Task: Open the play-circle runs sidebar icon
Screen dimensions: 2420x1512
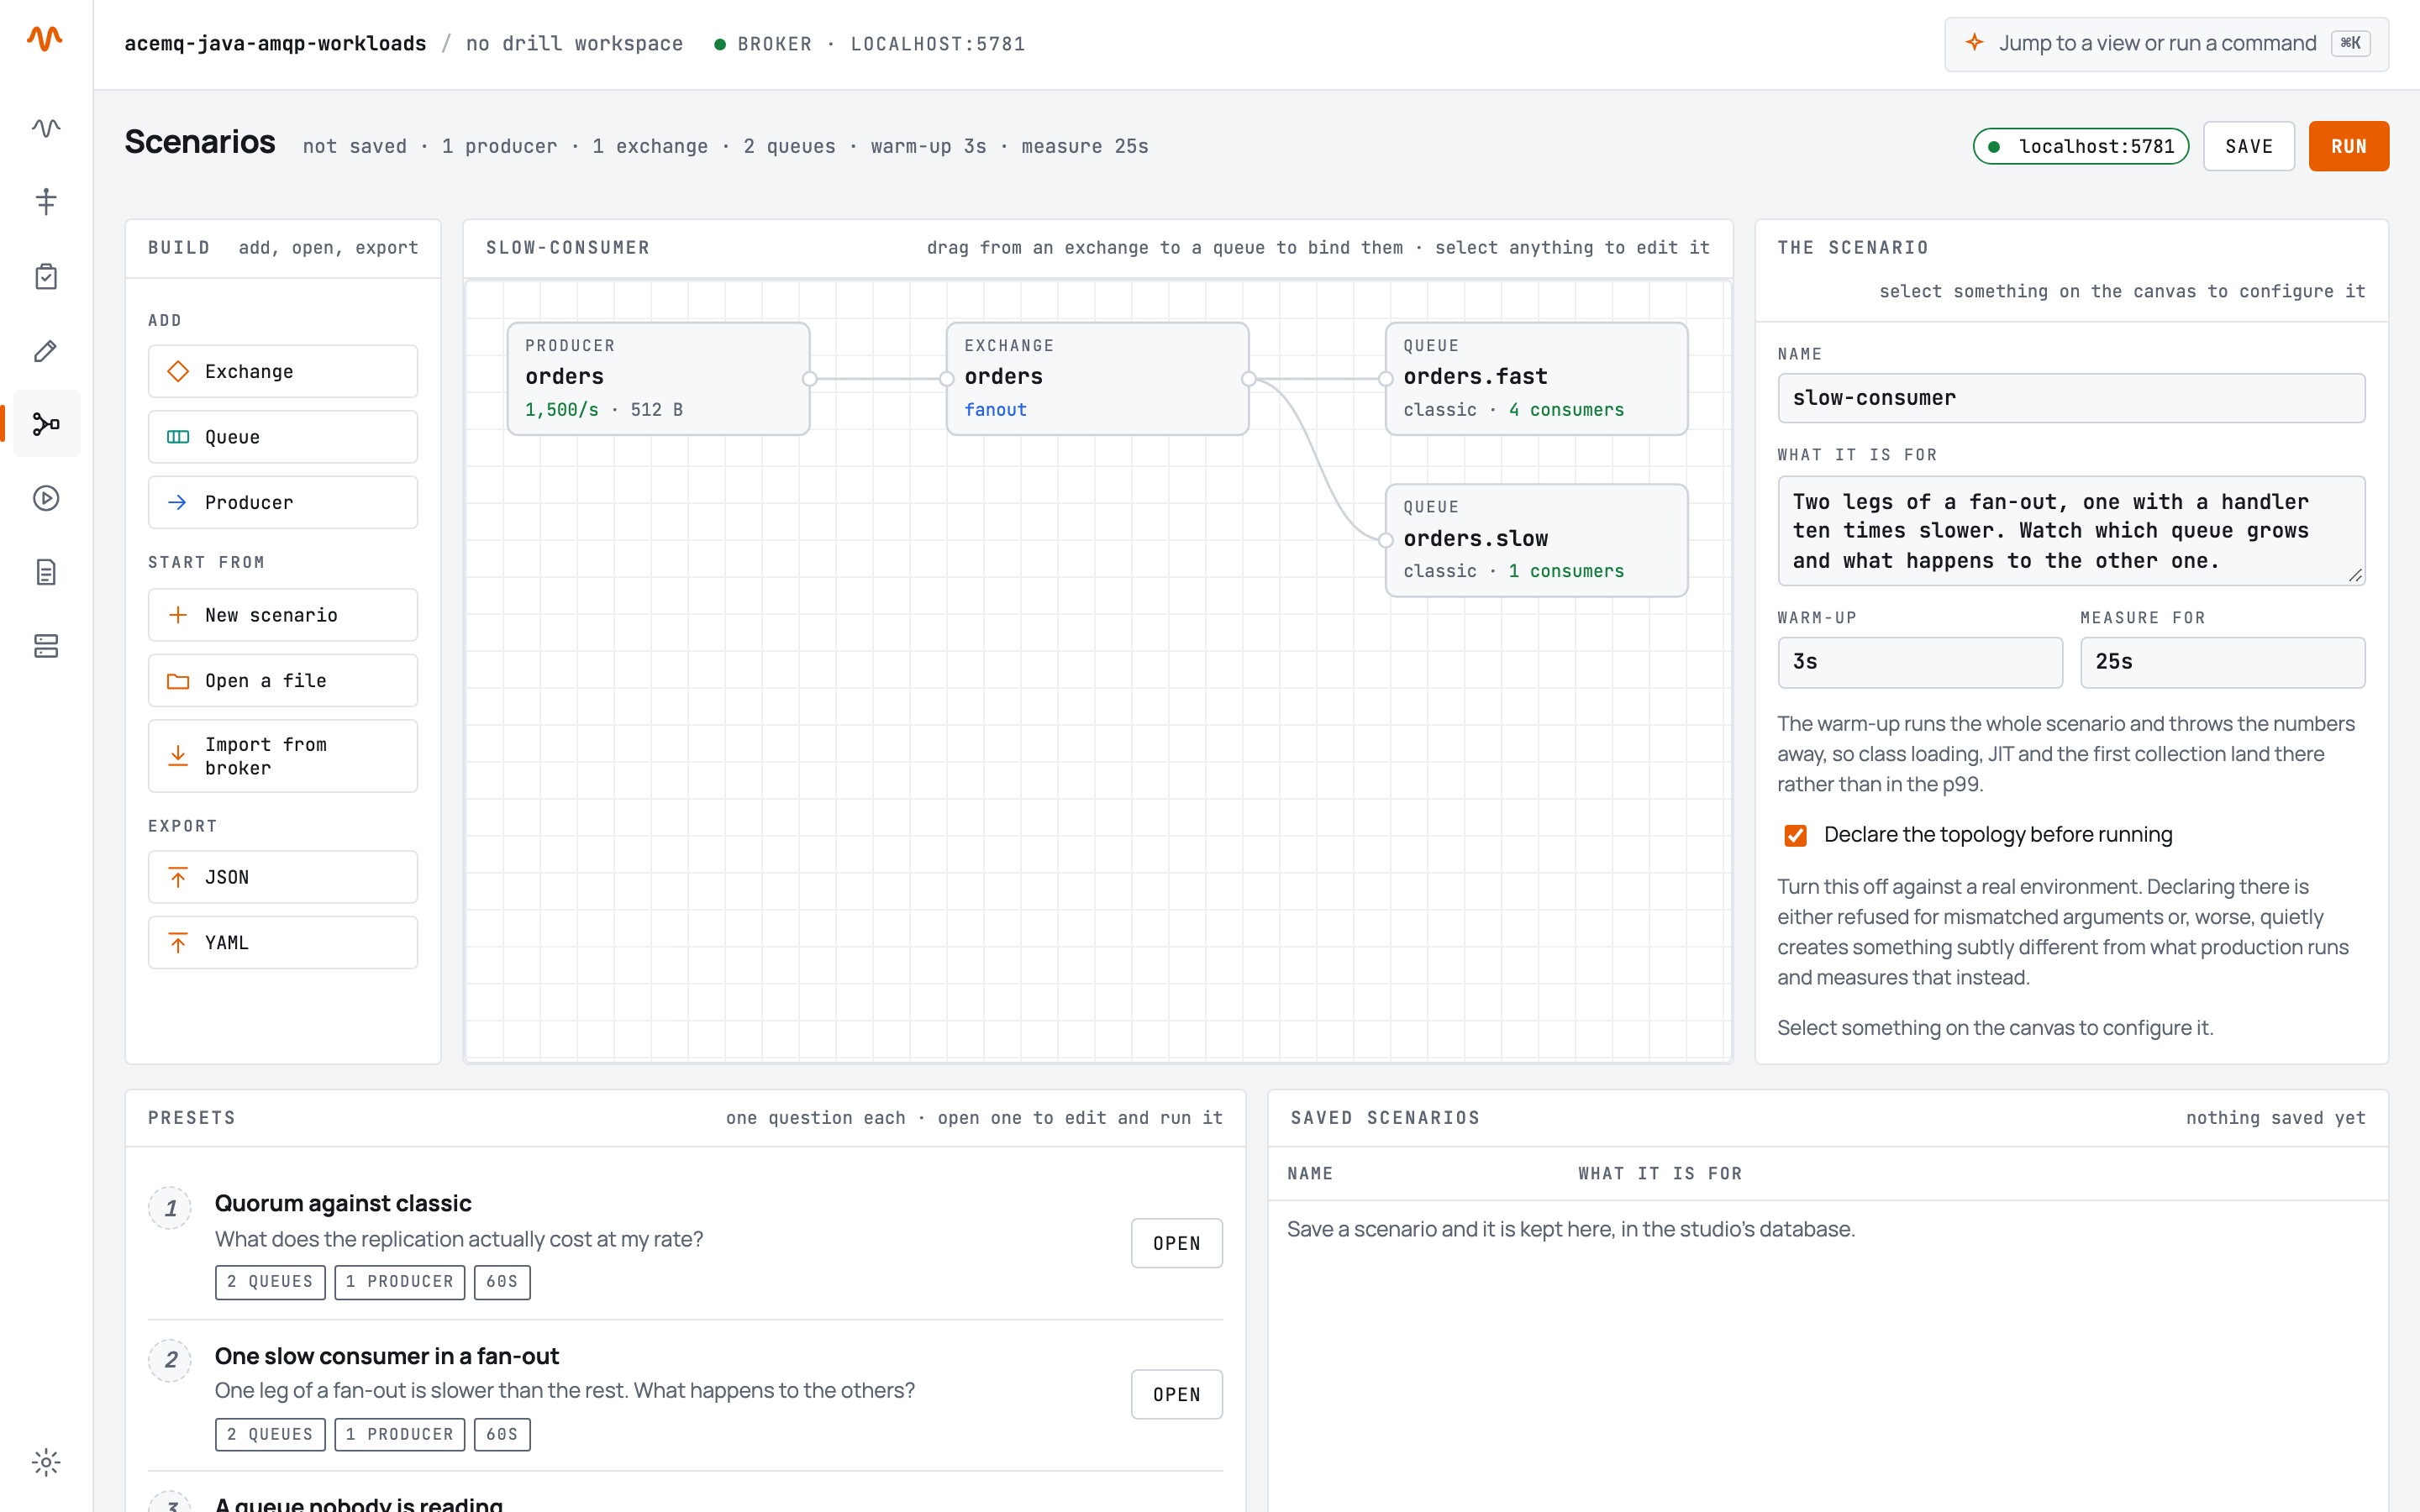Action: [x=46, y=498]
